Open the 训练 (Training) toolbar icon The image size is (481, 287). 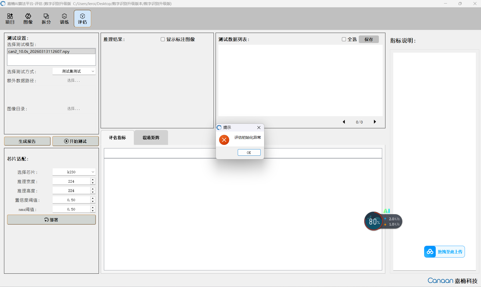64,19
